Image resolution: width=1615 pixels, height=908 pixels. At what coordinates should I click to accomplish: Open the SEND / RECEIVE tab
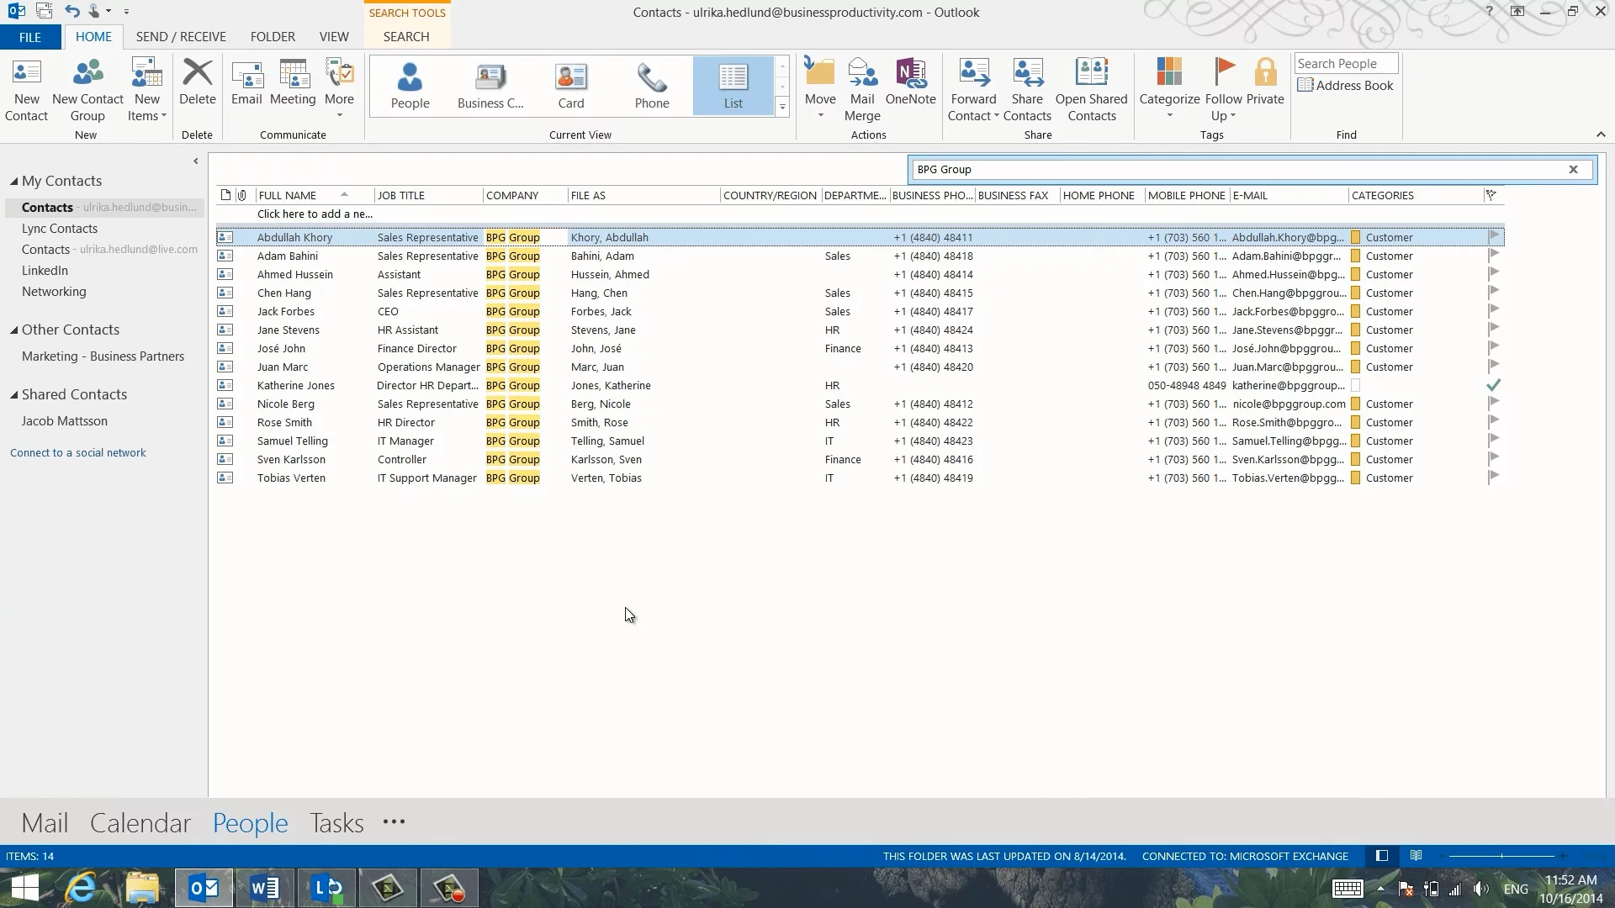pyautogui.click(x=181, y=37)
